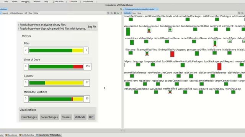Select the green box under wasAdded

click(x=156, y=92)
